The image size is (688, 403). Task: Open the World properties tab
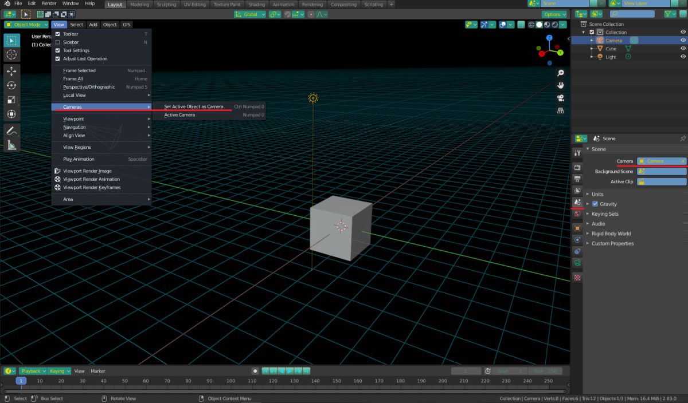pyautogui.click(x=577, y=214)
